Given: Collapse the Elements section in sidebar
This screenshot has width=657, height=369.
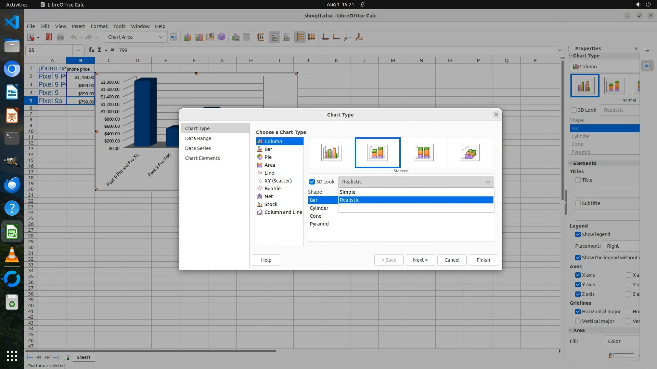Looking at the screenshot, I should pos(570,163).
